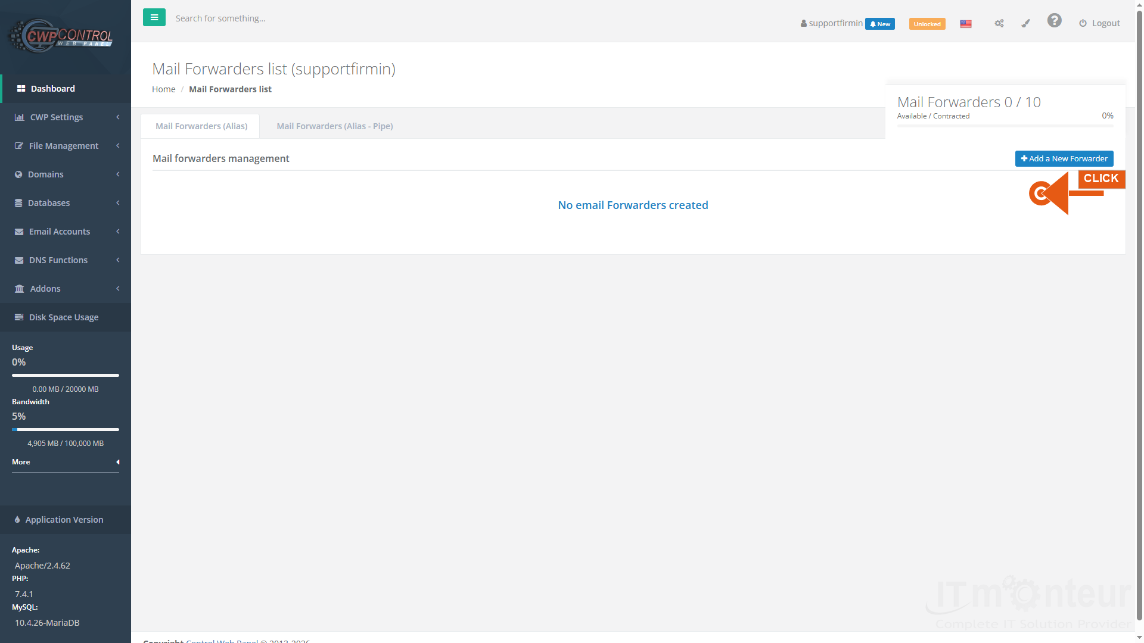Click the Databases stack icon

click(18, 203)
